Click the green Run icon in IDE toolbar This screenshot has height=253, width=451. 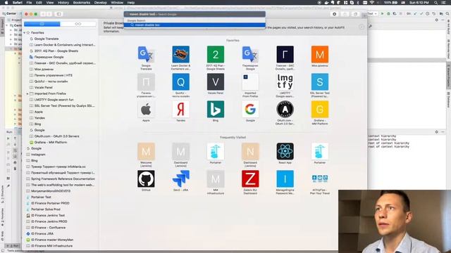pos(382,13)
